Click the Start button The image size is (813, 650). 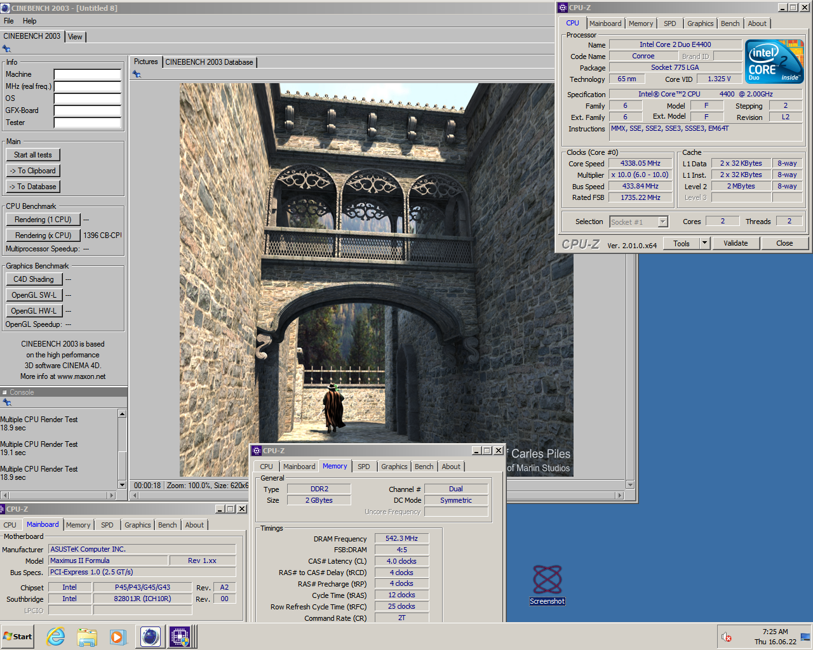coord(18,637)
